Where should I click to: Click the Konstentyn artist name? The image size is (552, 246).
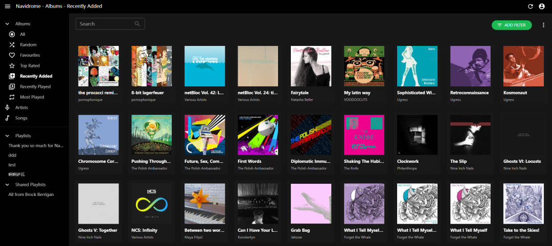point(247,237)
